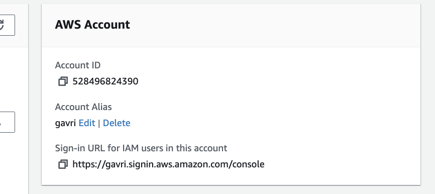Click the Account ID label
The height and width of the screenshot is (194, 435).
click(78, 65)
